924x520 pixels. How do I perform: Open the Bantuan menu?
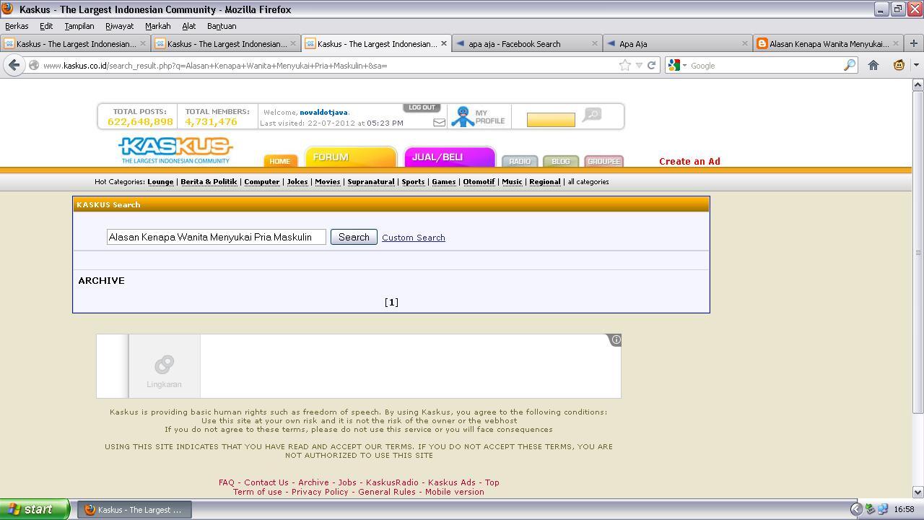click(222, 26)
